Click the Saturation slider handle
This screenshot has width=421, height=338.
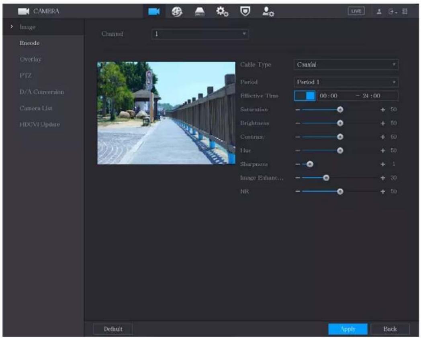(340, 109)
